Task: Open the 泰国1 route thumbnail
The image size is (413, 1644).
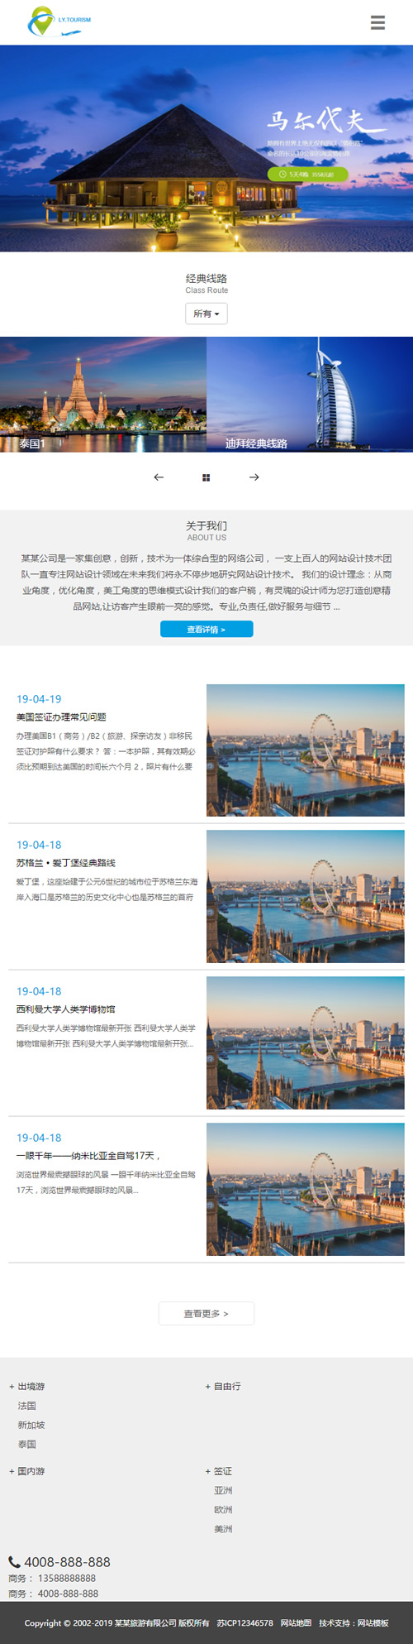Action: [103, 394]
